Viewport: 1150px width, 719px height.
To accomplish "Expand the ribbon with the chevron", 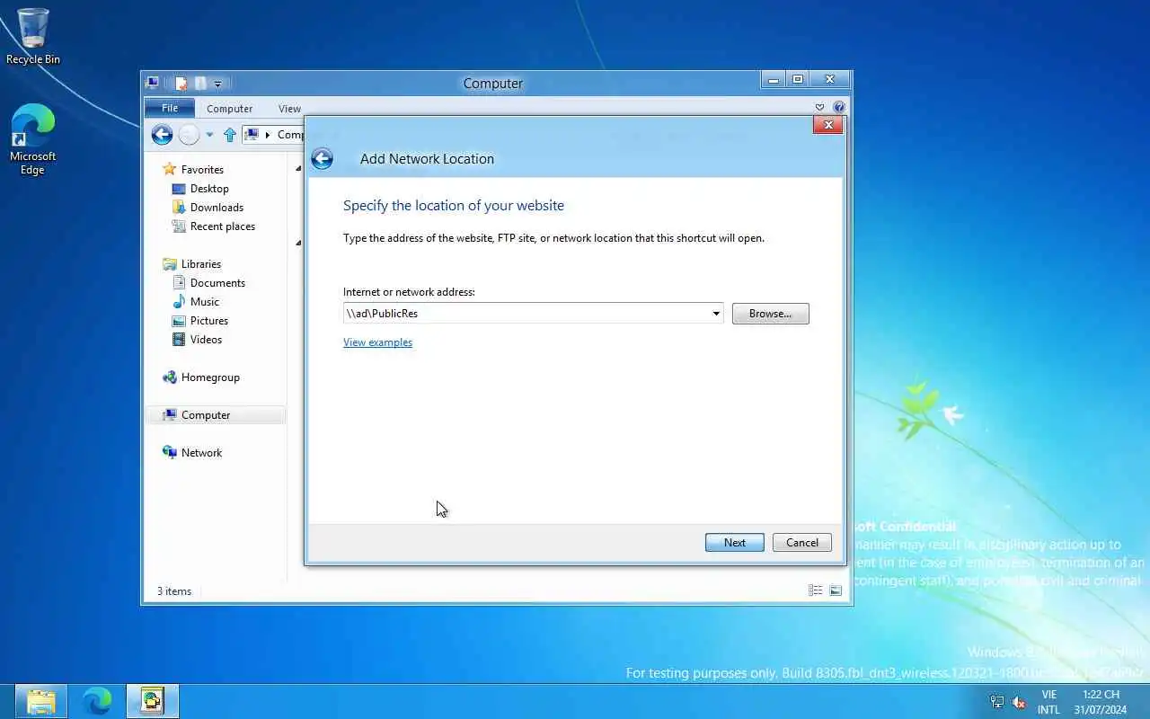I will click(x=819, y=108).
